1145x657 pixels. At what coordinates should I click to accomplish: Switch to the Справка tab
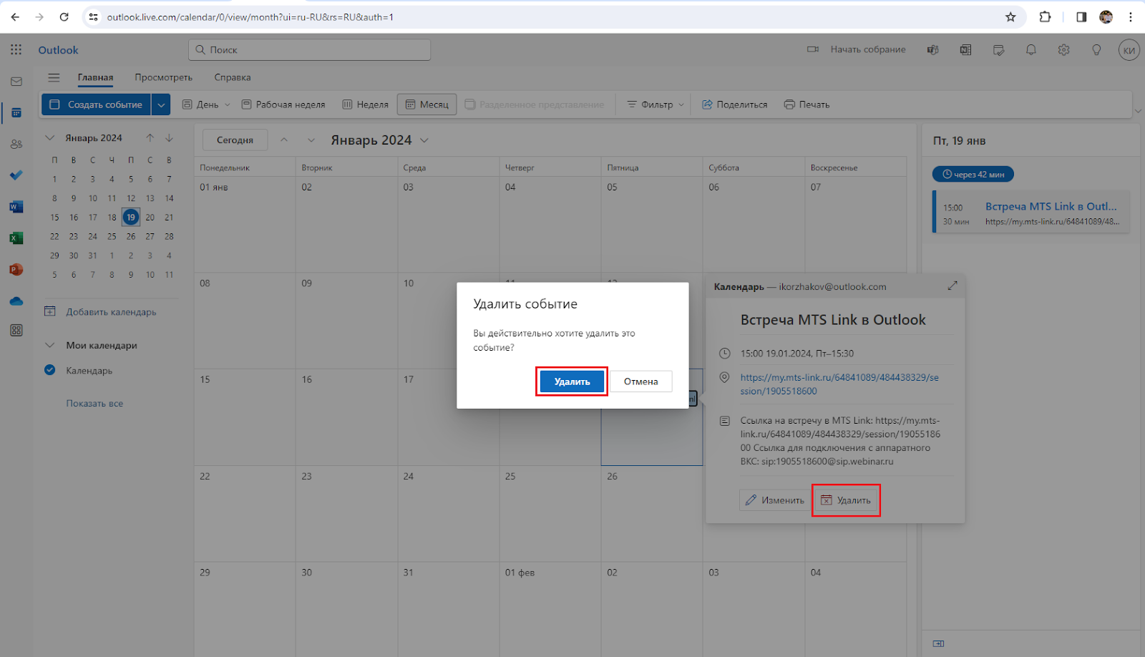point(233,77)
